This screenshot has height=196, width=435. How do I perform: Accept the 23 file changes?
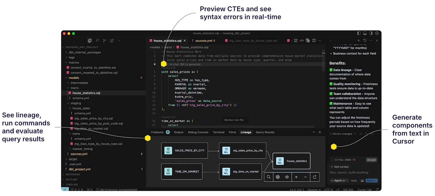[371, 160]
